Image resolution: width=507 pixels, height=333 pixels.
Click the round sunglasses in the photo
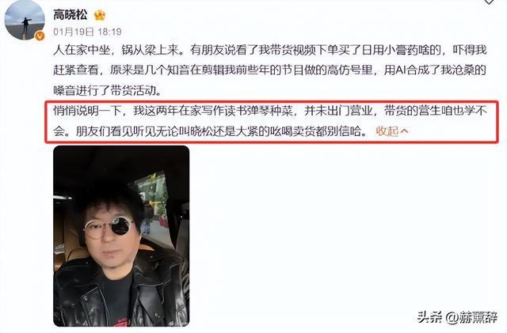(109, 227)
